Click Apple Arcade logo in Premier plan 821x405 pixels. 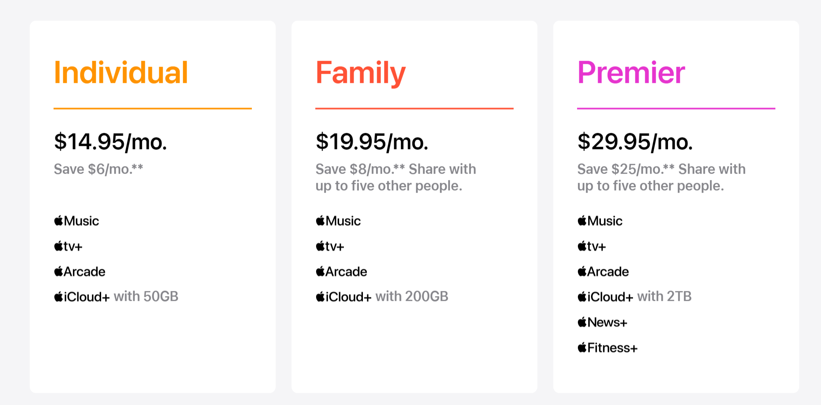(603, 271)
